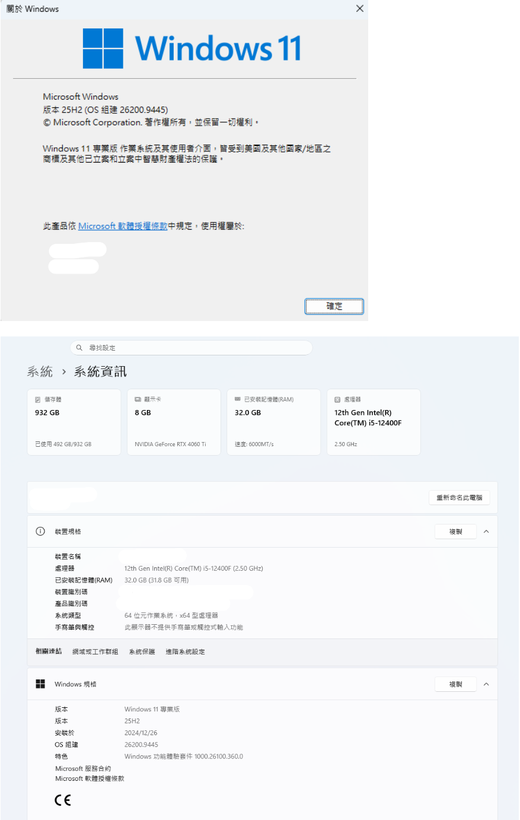Select the text 64 位元作業系統，x64 型處理器

[x=171, y=615]
